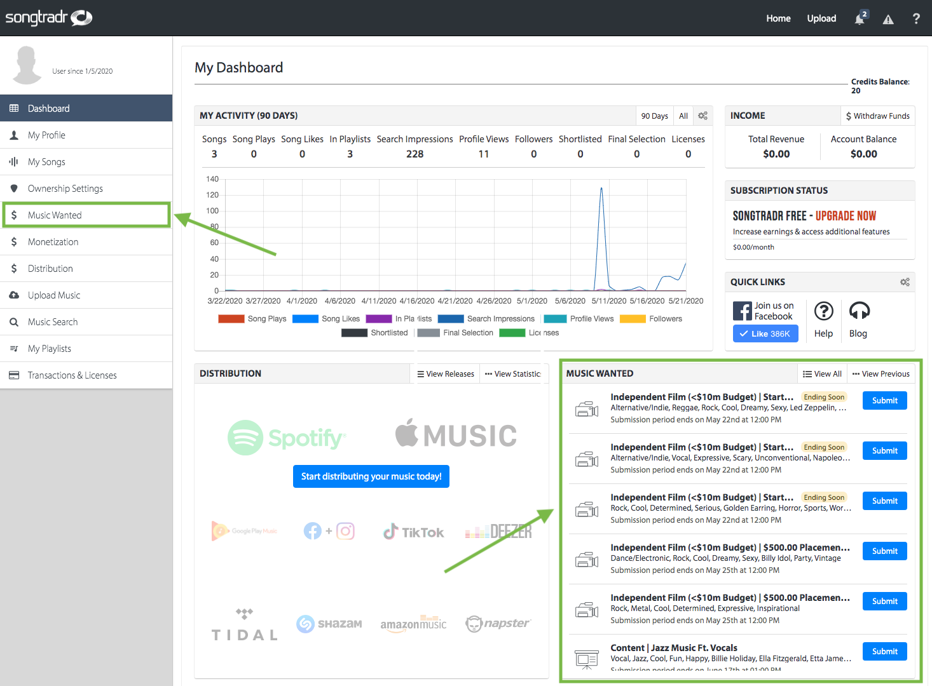Open Distribution in the sidebar

tap(86, 269)
